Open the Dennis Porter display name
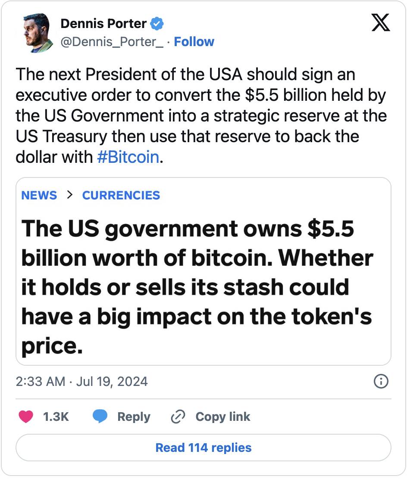The width and height of the screenshot is (407, 479). [x=103, y=24]
